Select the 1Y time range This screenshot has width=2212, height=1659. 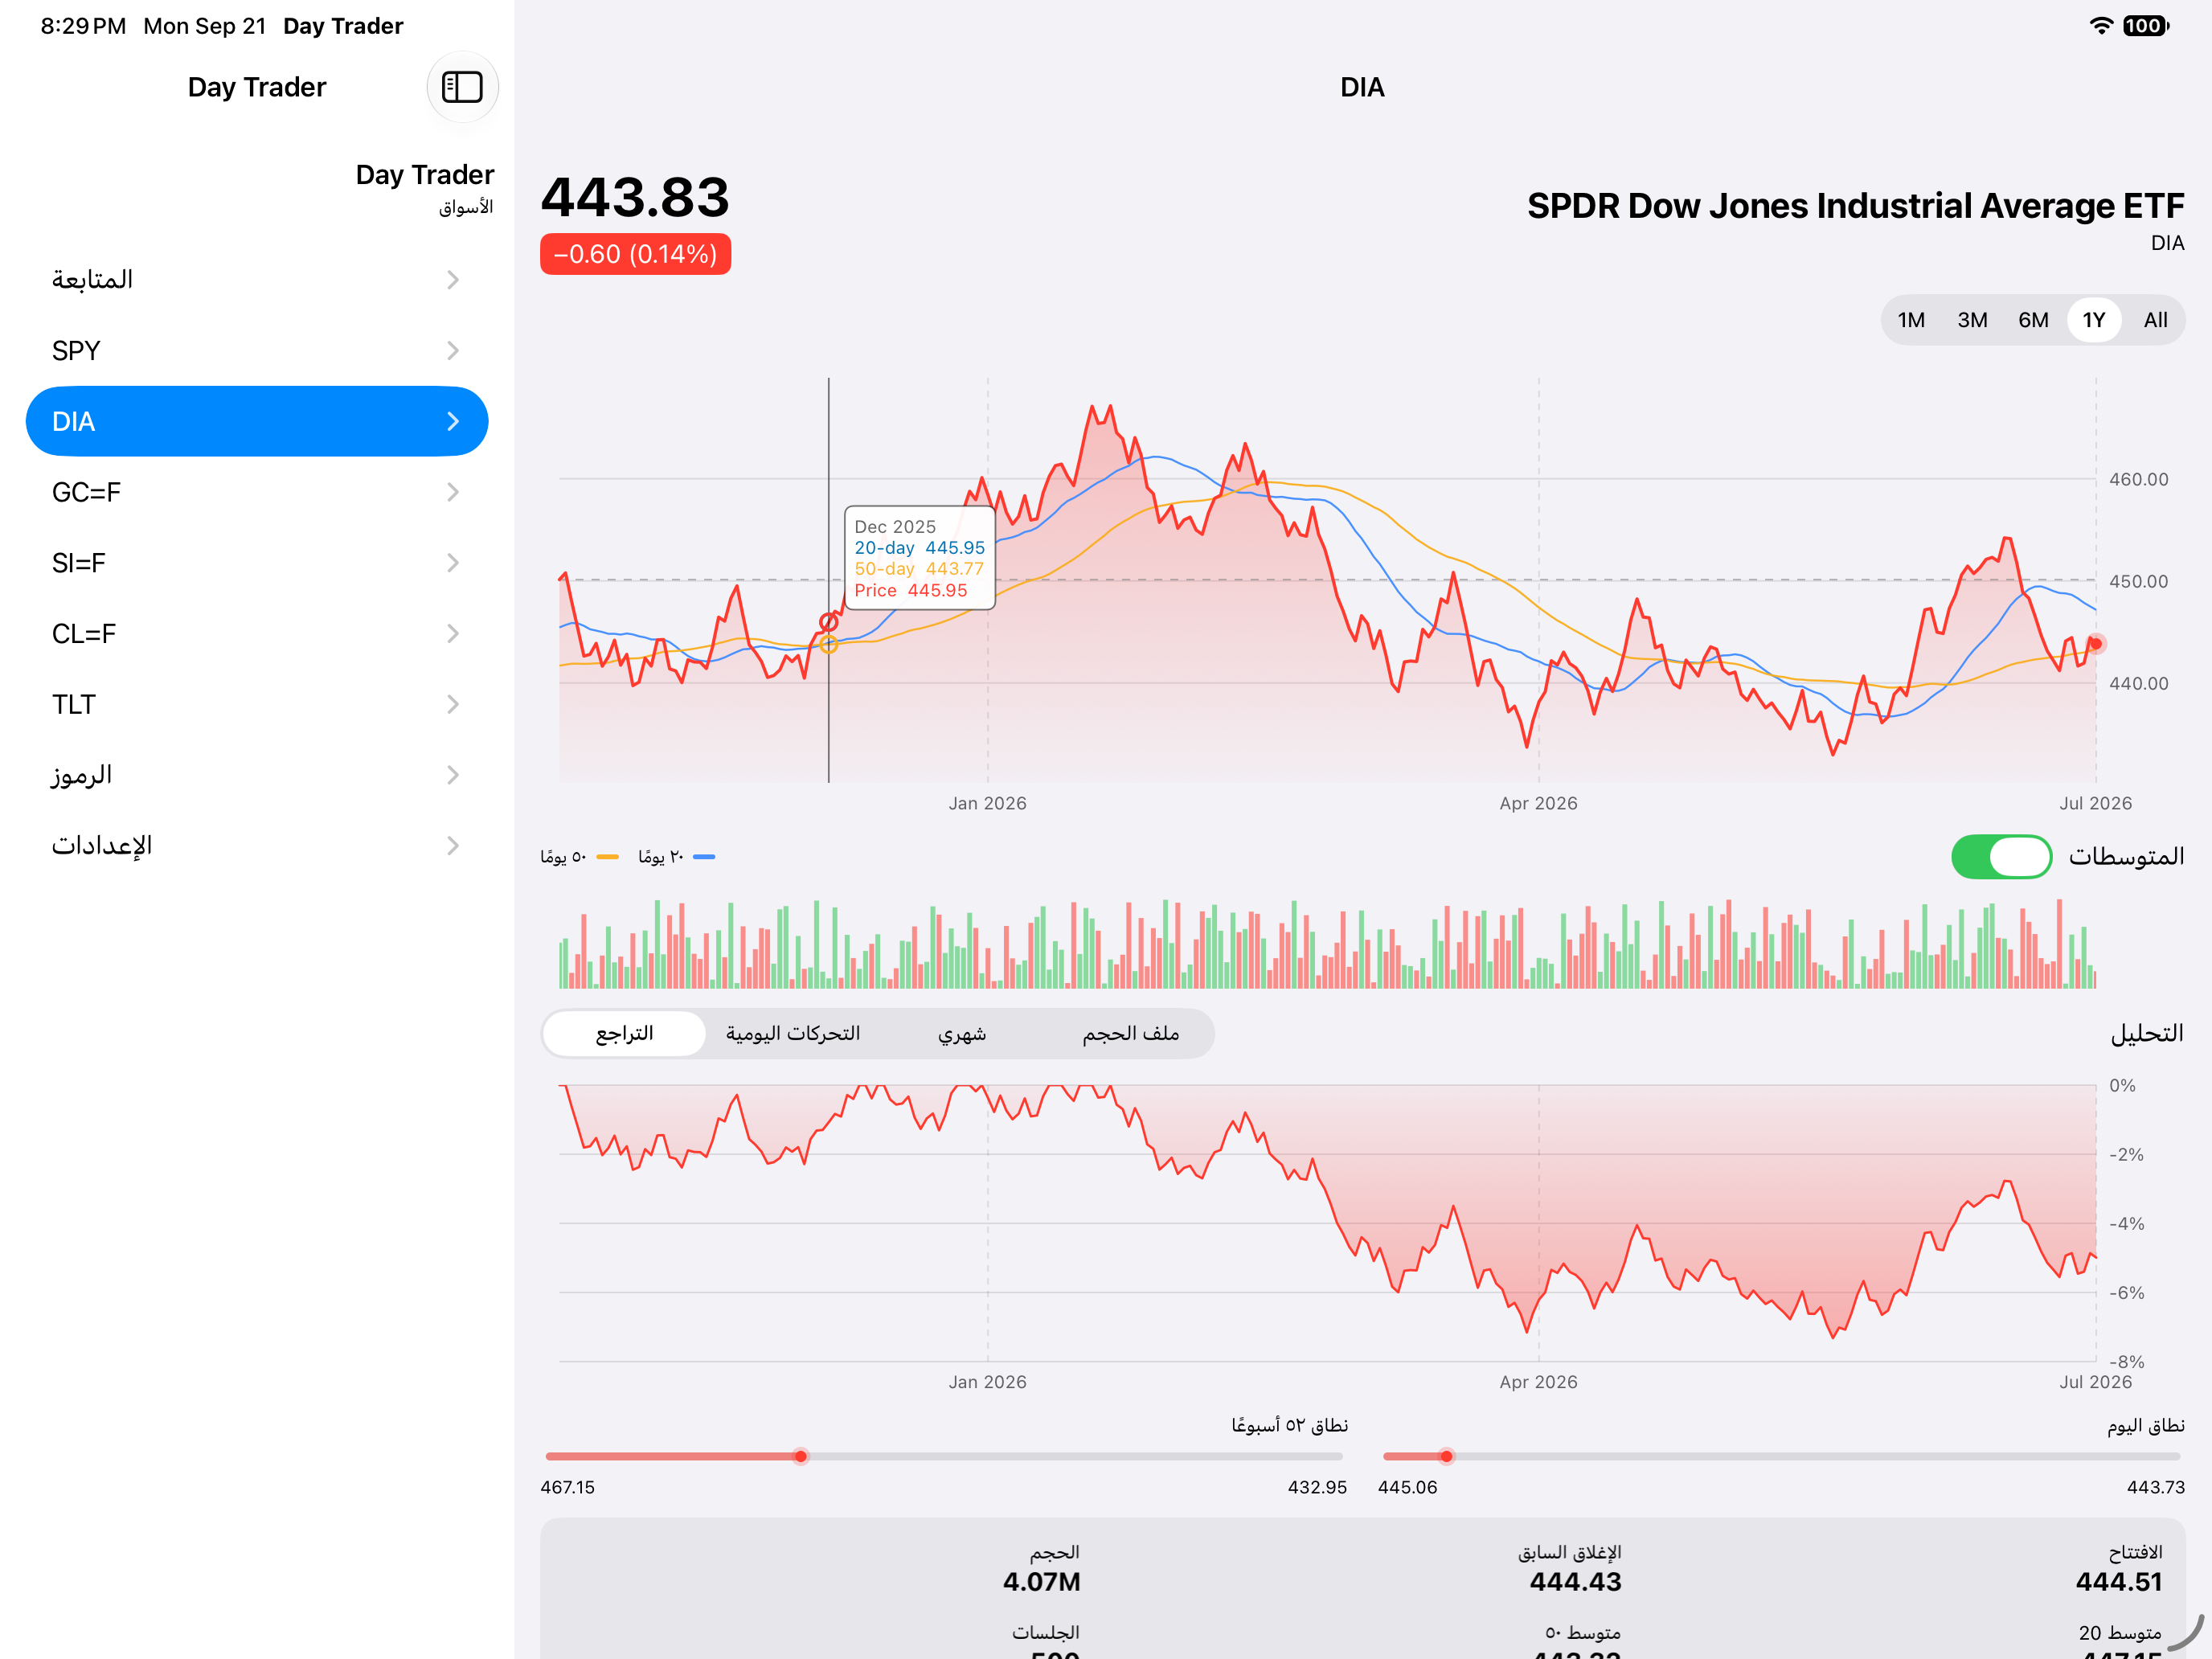coord(2094,320)
